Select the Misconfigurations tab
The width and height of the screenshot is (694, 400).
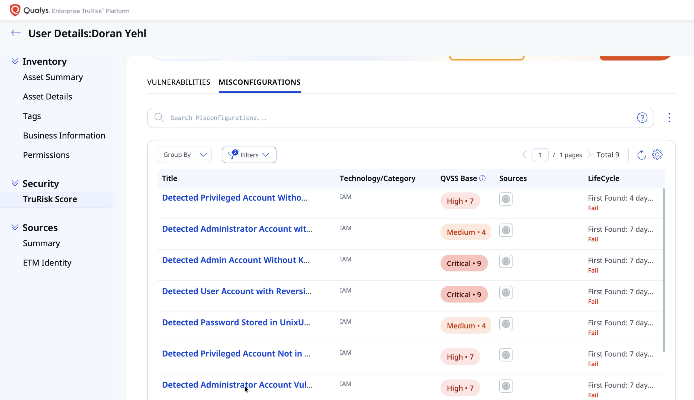pos(259,82)
